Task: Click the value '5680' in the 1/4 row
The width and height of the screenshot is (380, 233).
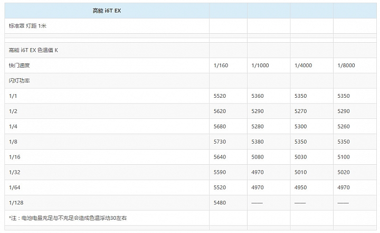Action: pyautogui.click(x=220, y=127)
